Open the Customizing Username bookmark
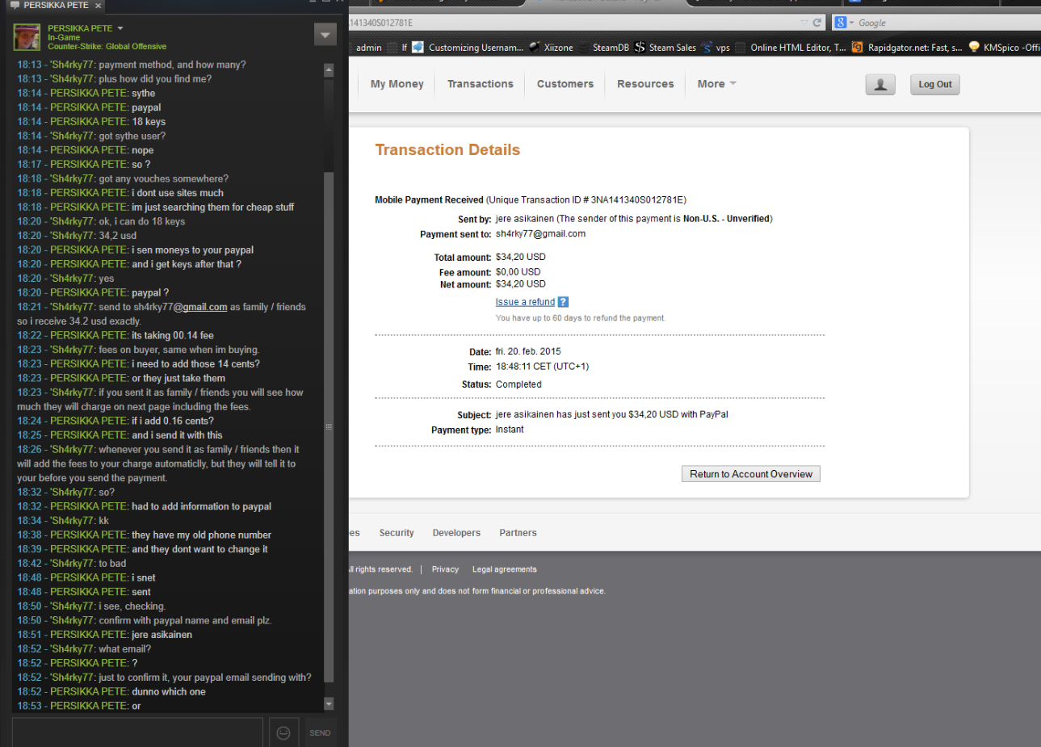The height and width of the screenshot is (747, 1041). point(468,48)
